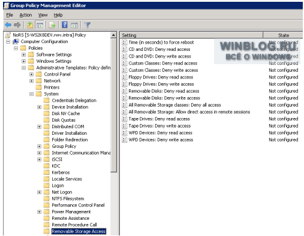The width and height of the screenshot is (304, 236).
Task: Click the Export List toolbar icon
Action: click(52, 25)
